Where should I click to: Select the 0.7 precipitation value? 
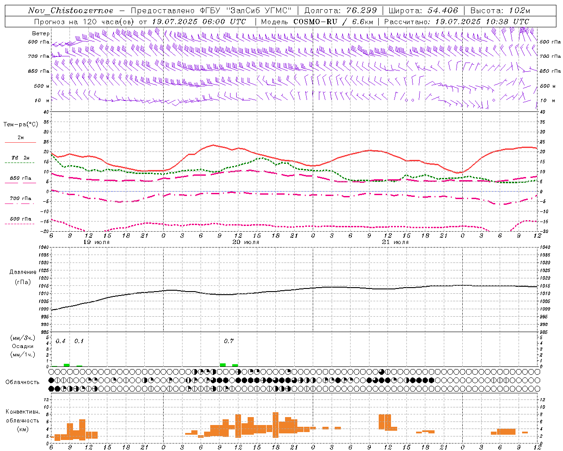[229, 341]
